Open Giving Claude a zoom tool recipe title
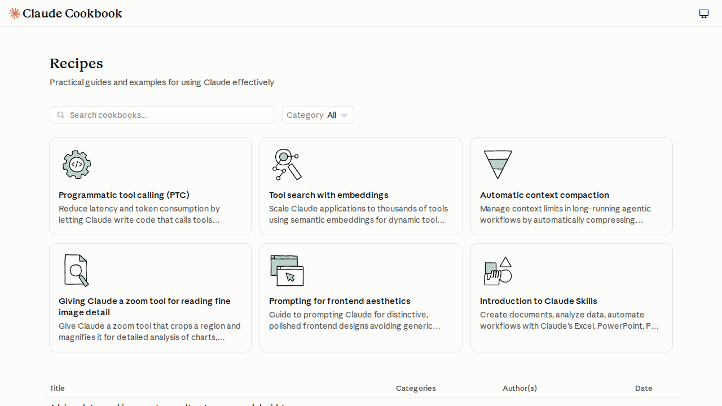The image size is (722, 406). click(x=144, y=307)
